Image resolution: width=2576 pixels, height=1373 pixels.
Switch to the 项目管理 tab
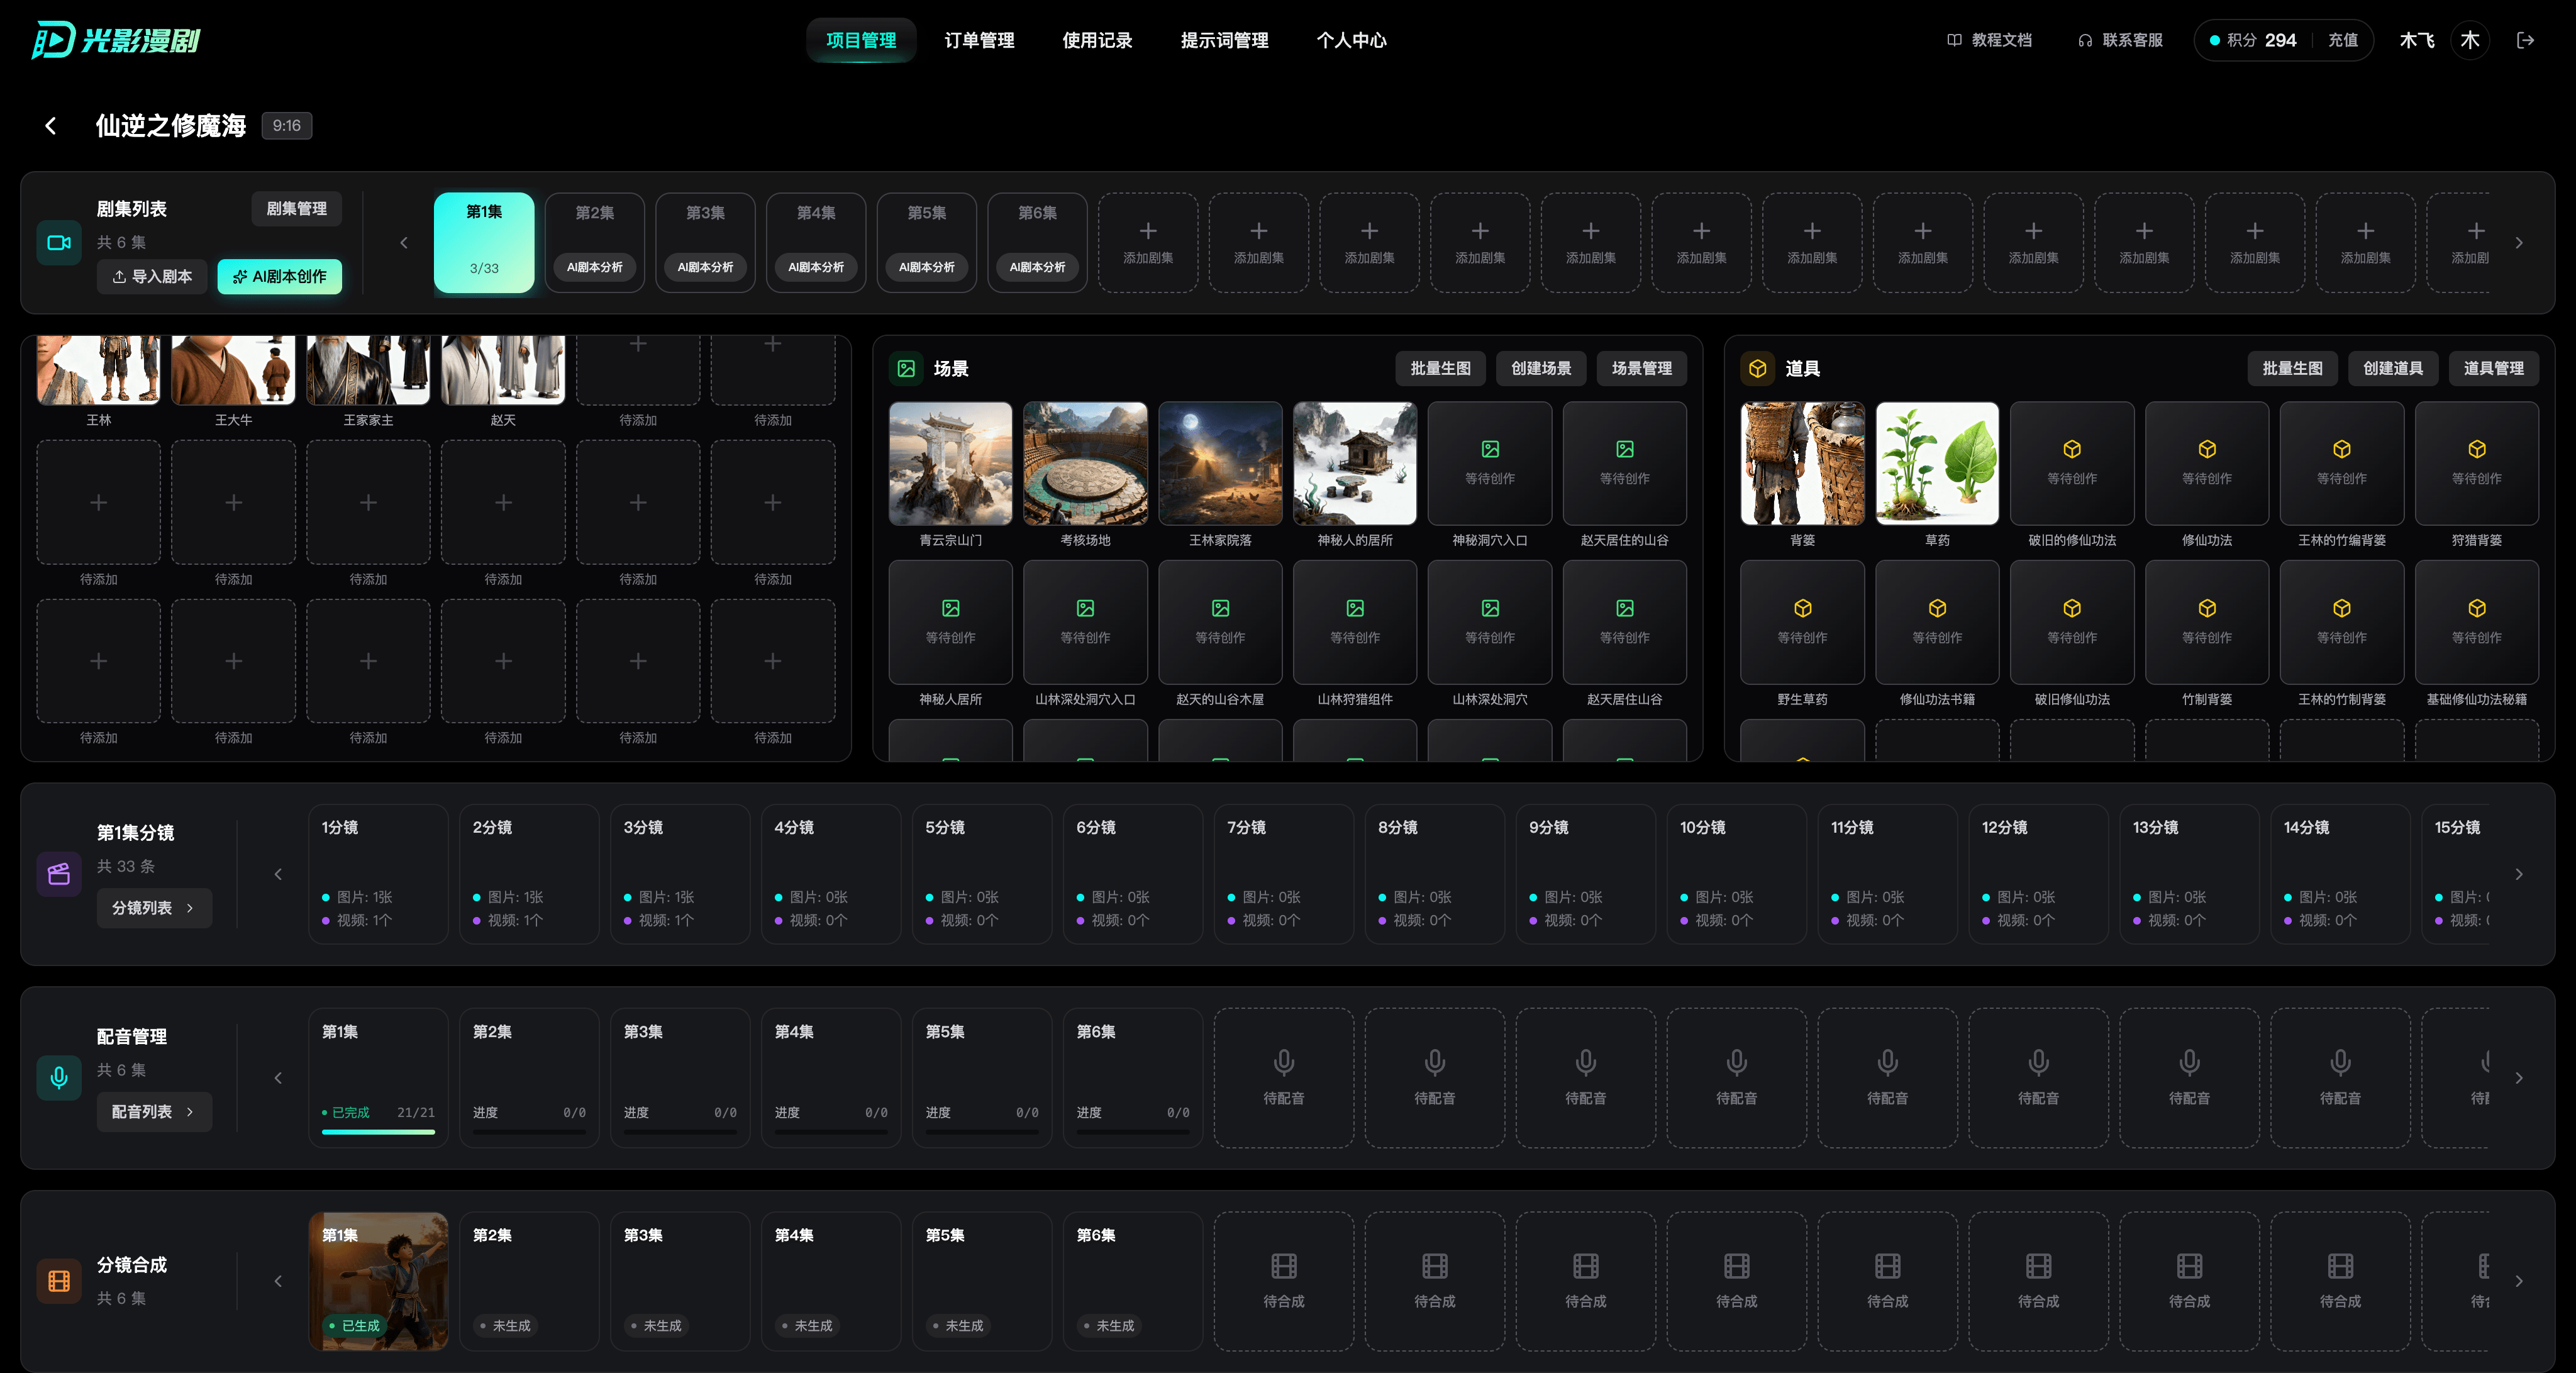(861, 40)
